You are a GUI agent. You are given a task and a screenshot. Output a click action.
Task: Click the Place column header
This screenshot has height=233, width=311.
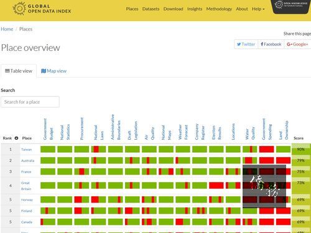coord(27,138)
